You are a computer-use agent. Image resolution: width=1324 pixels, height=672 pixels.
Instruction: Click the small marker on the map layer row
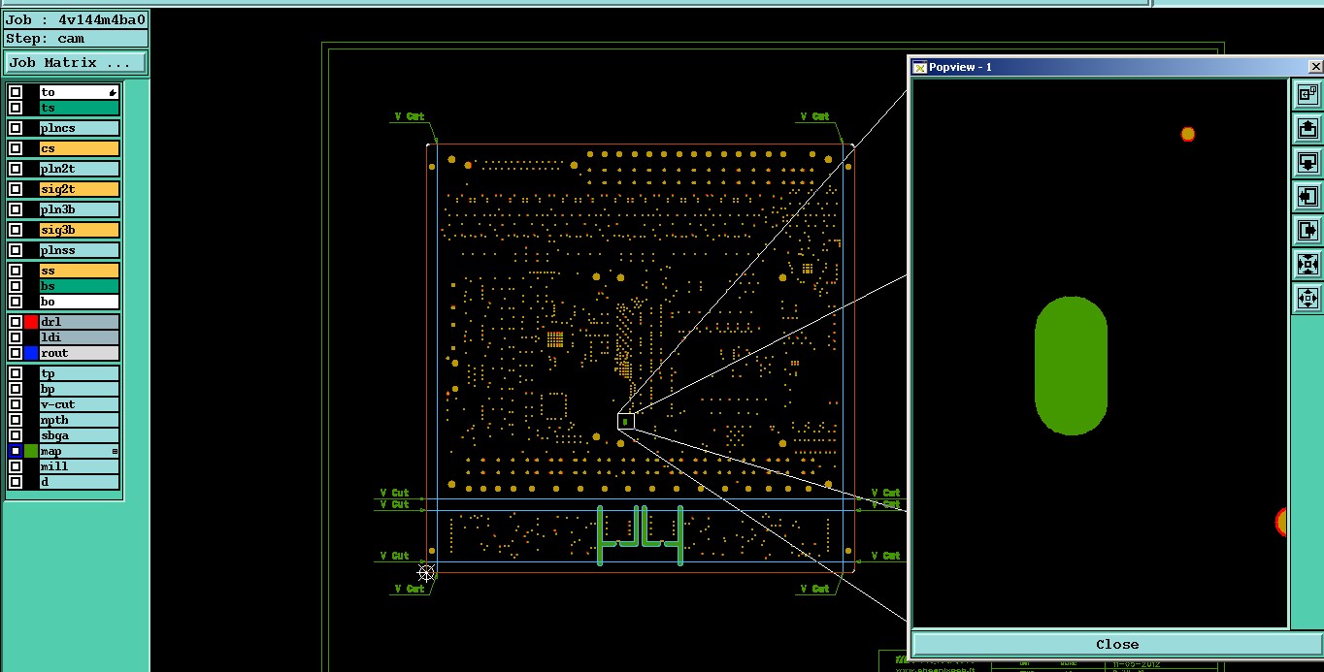point(115,451)
